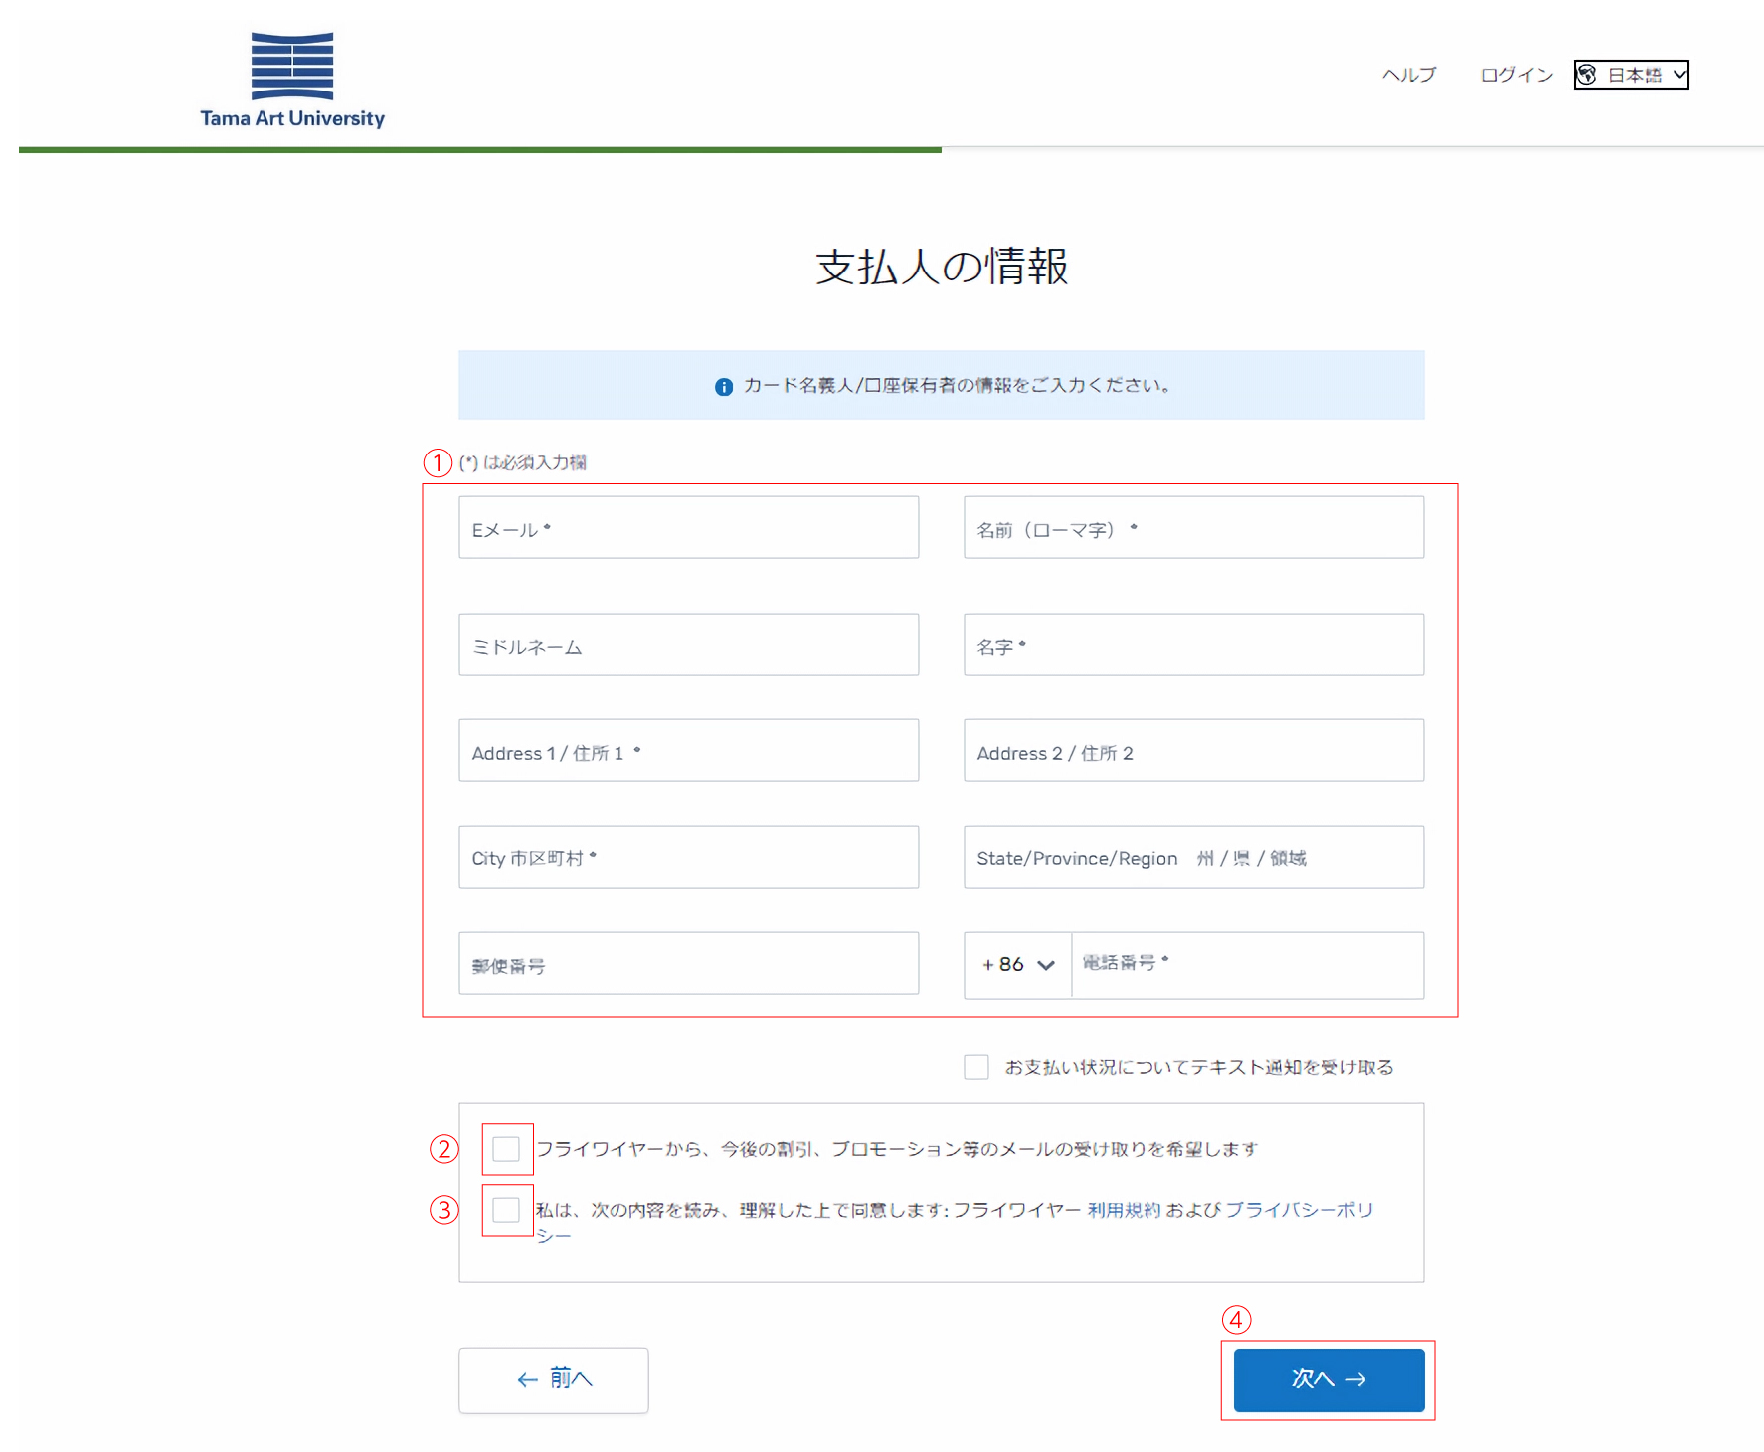Click the 郵便番号 postal code field

tap(688, 964)
